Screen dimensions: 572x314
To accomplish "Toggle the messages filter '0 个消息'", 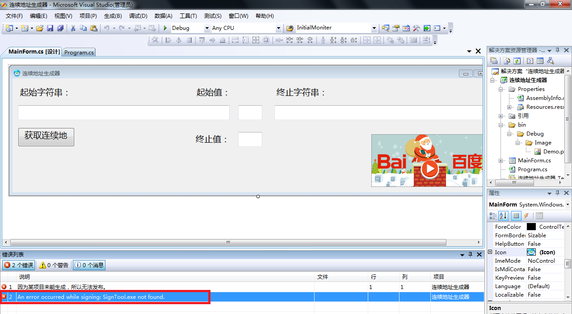I will tap(89, 265).
